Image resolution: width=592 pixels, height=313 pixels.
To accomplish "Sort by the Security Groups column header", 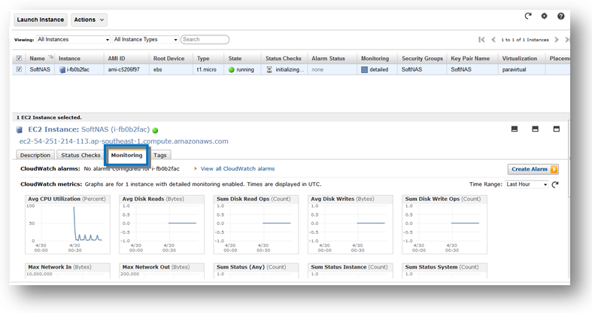I will (x=422, y=59).
